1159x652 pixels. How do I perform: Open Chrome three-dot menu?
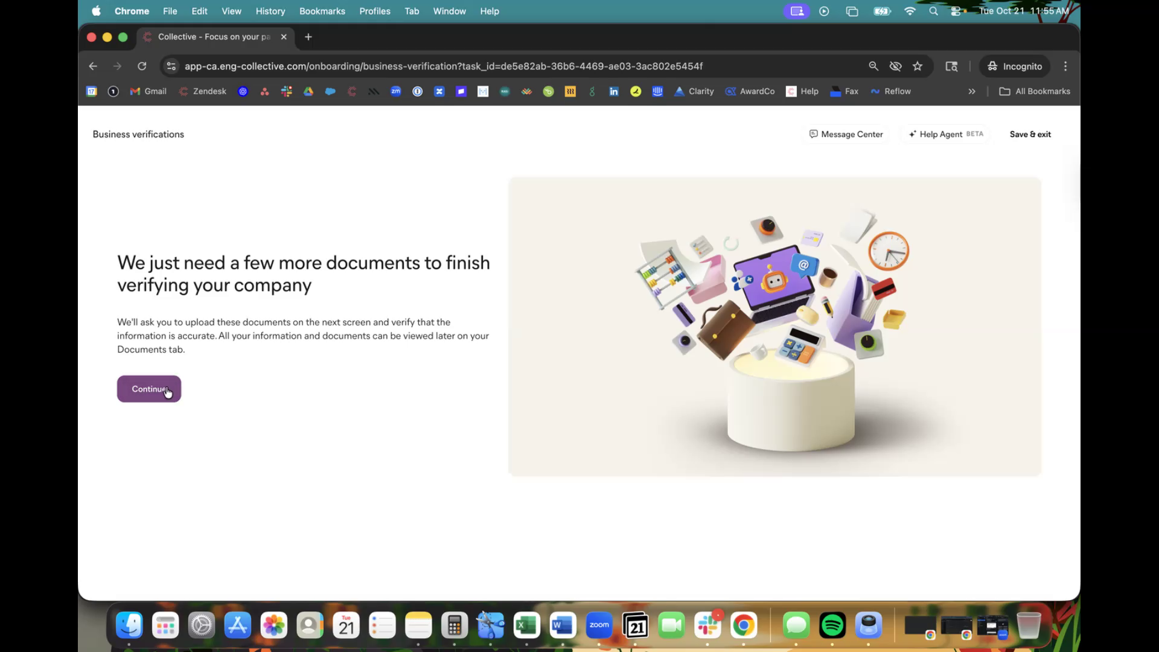click(x=1065, y=66)
